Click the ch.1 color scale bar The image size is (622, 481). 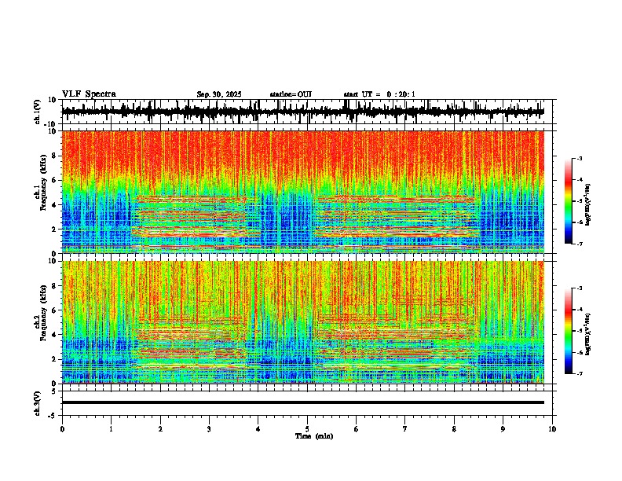(569, 201)
